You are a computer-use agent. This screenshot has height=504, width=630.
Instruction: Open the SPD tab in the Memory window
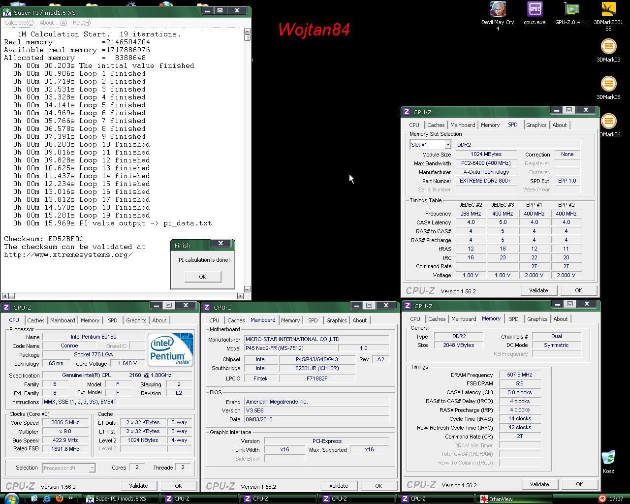click(x=513, y=319)
